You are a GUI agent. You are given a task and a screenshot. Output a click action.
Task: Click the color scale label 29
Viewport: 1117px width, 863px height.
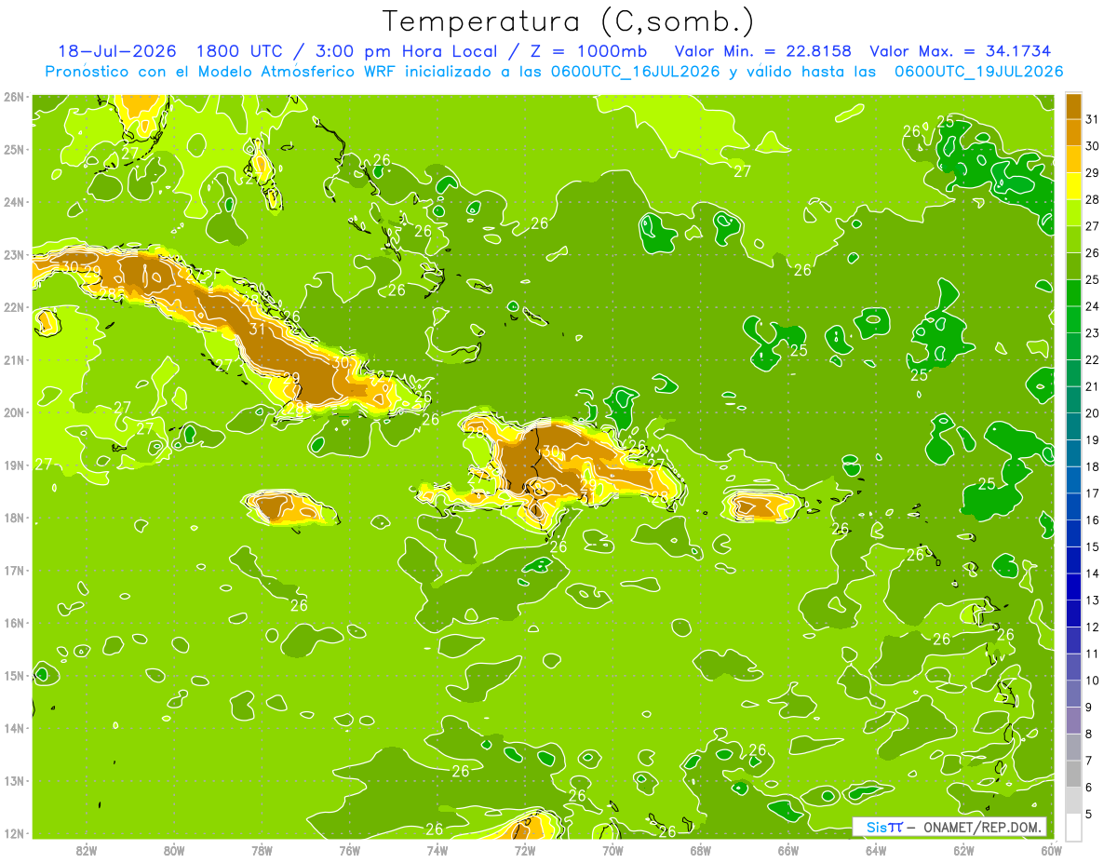[1093, 173]
